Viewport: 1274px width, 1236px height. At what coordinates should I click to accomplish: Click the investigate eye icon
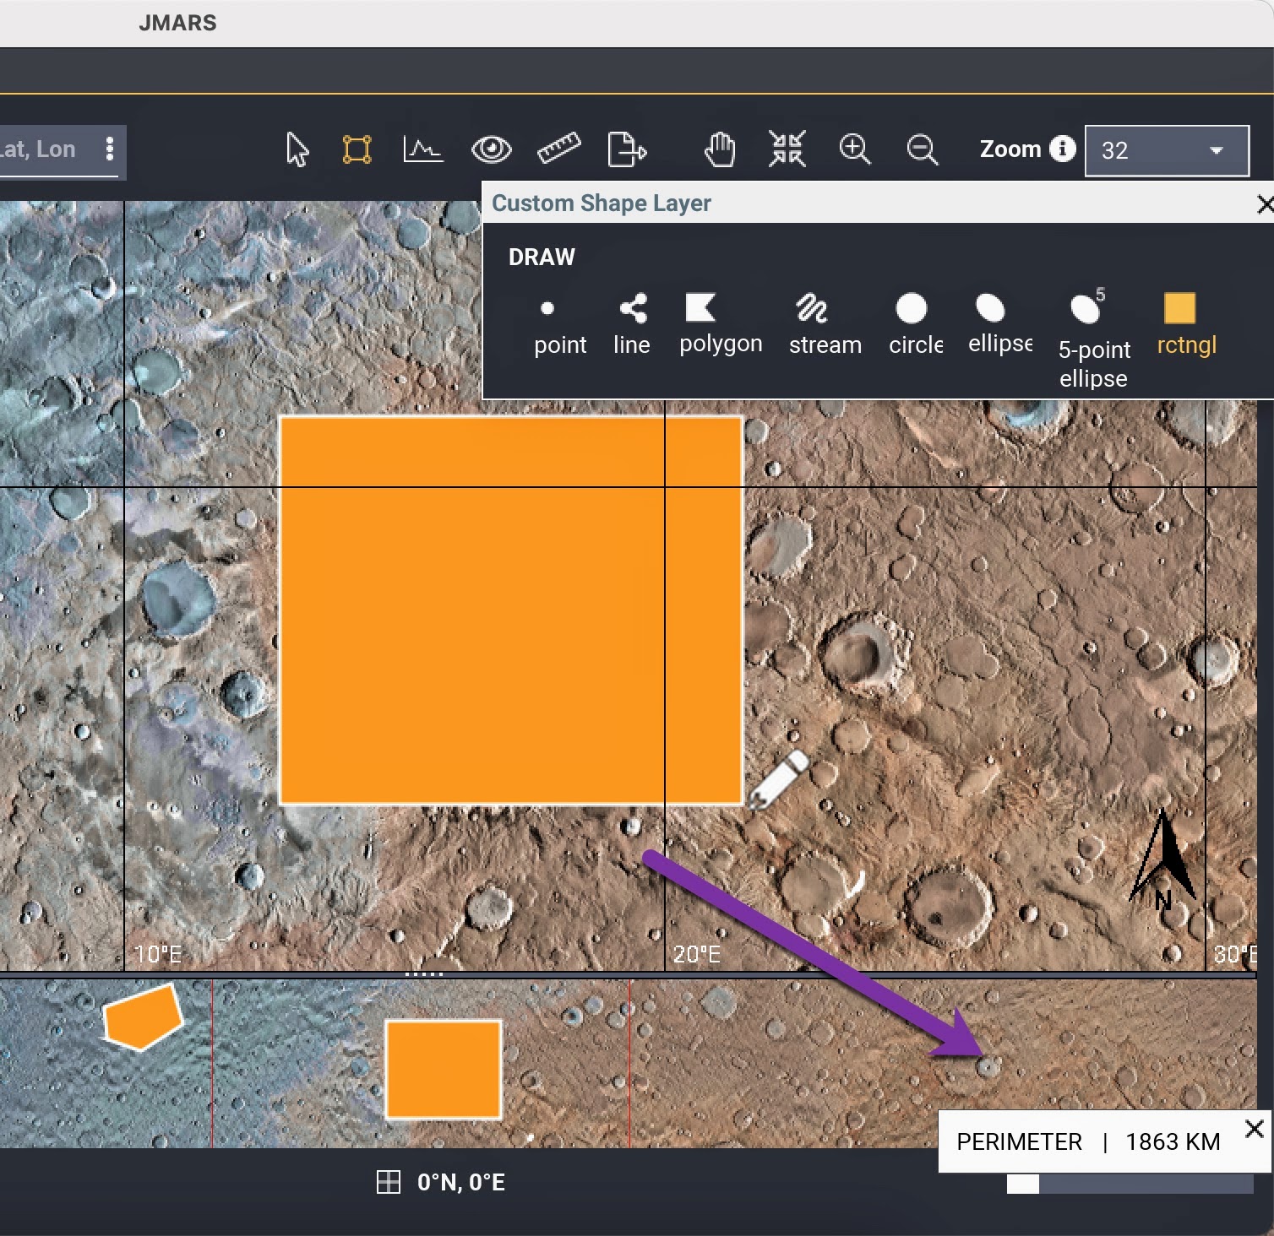tap(491, 150)
